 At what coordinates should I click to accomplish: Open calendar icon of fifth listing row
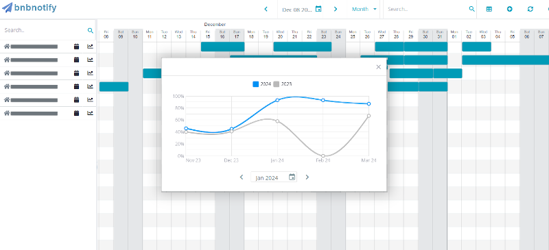click(77, 99)
